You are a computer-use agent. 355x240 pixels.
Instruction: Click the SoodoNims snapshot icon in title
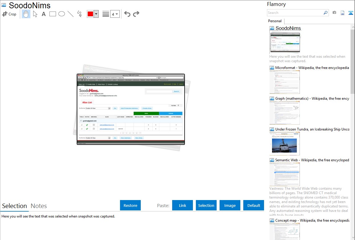tap(4, 5)
